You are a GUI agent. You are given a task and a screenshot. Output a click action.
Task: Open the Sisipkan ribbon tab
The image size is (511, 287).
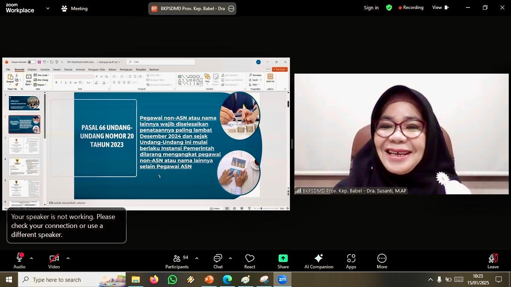(32, 70)
